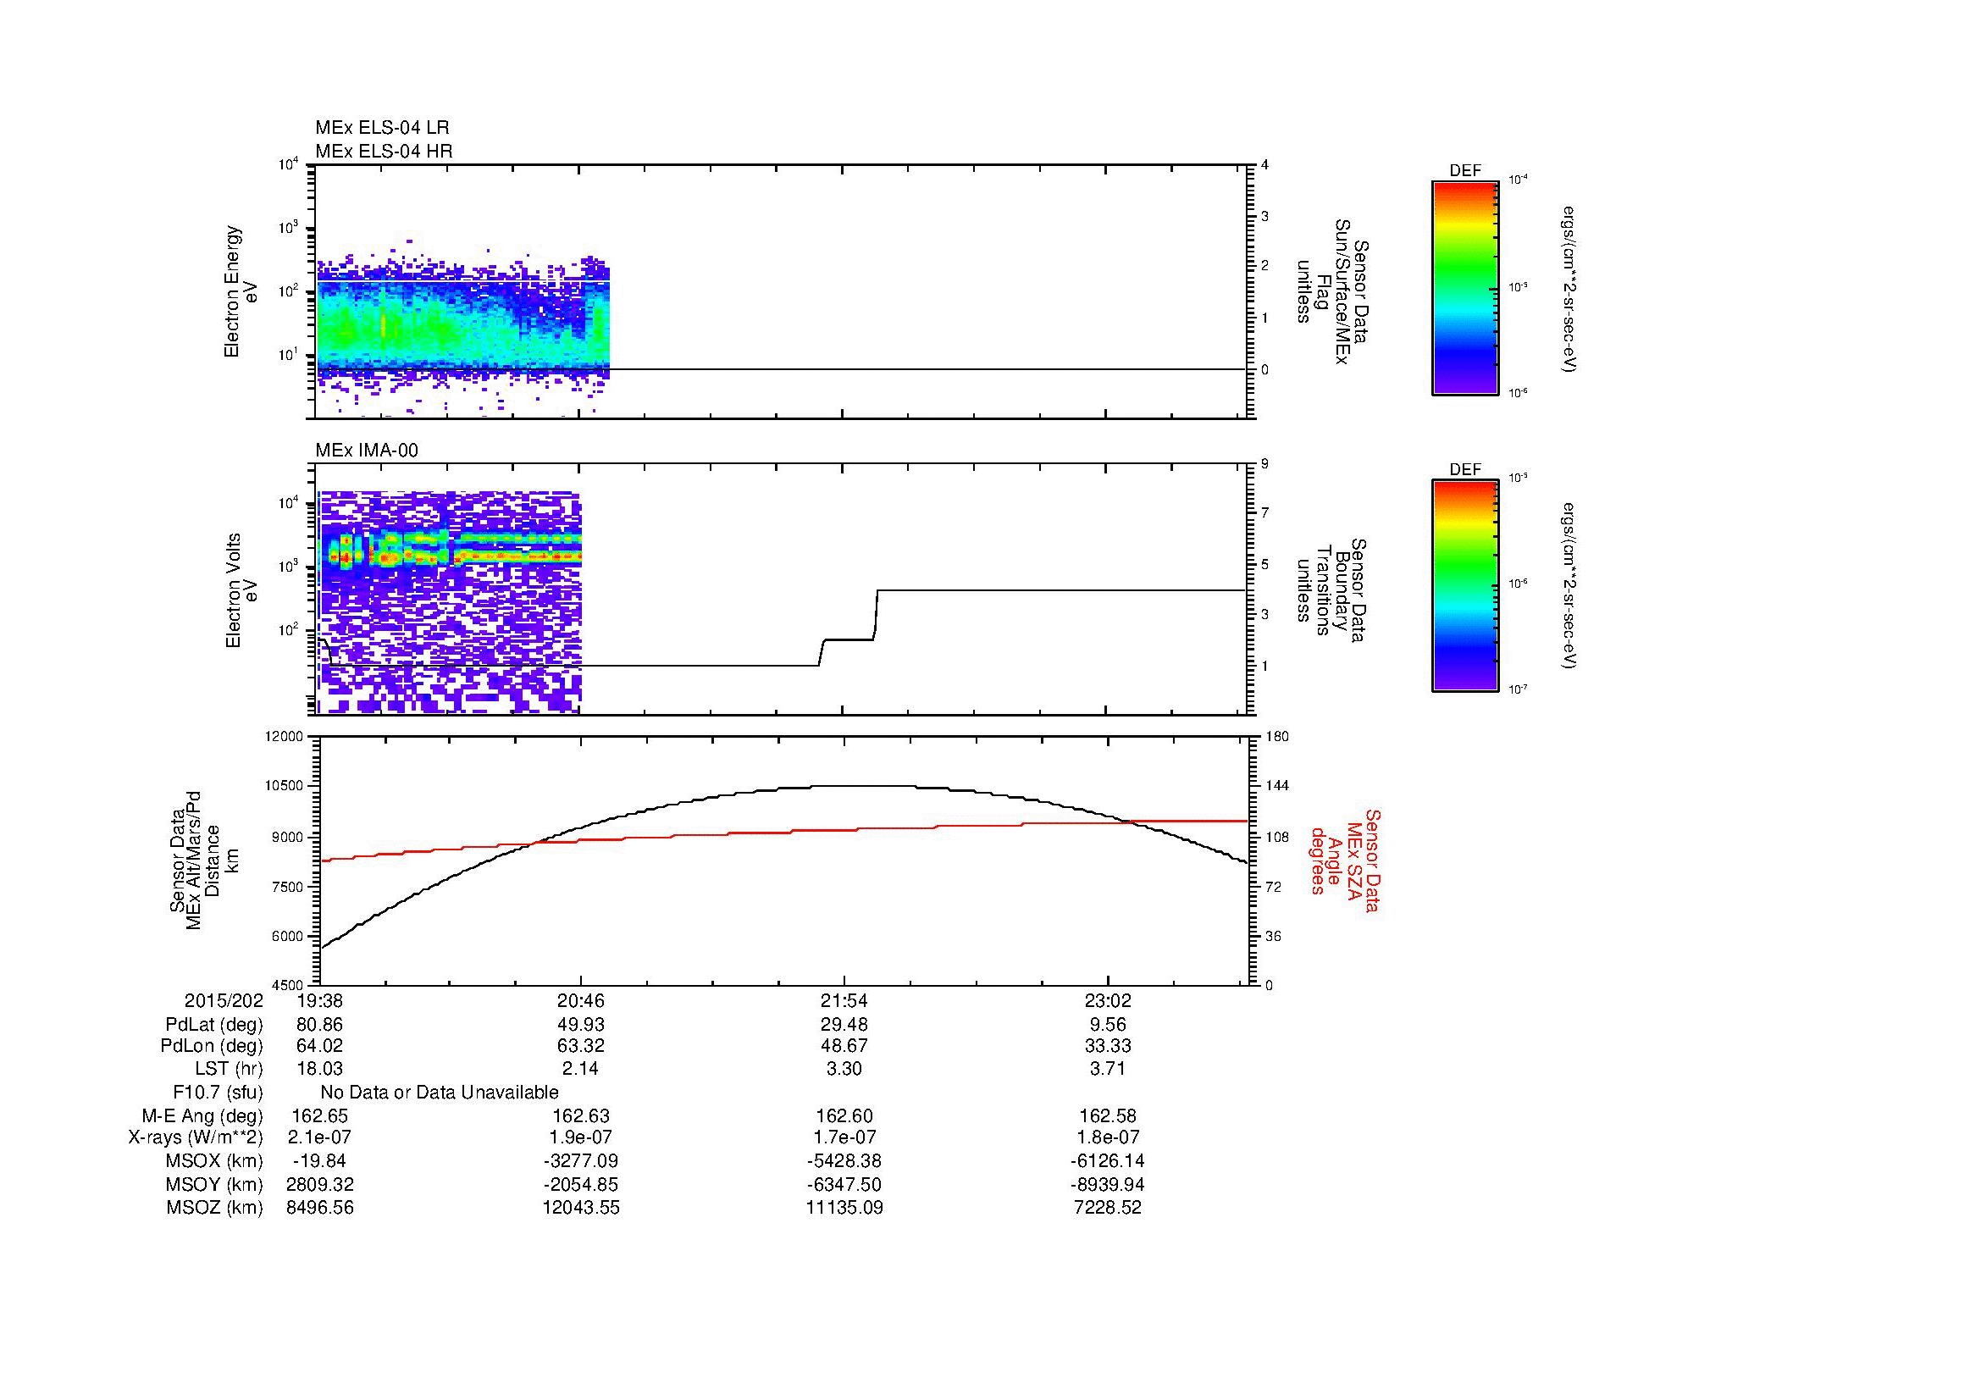The width and height of the screenshot is (1981, 1400).
Task: Click the 'MEx IMA-00' panel title
Action: click(367, 451)
